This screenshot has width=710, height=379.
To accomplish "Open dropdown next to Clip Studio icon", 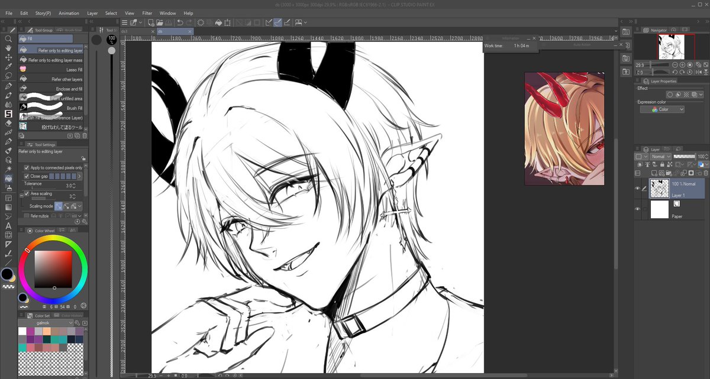I will [141, 22].
